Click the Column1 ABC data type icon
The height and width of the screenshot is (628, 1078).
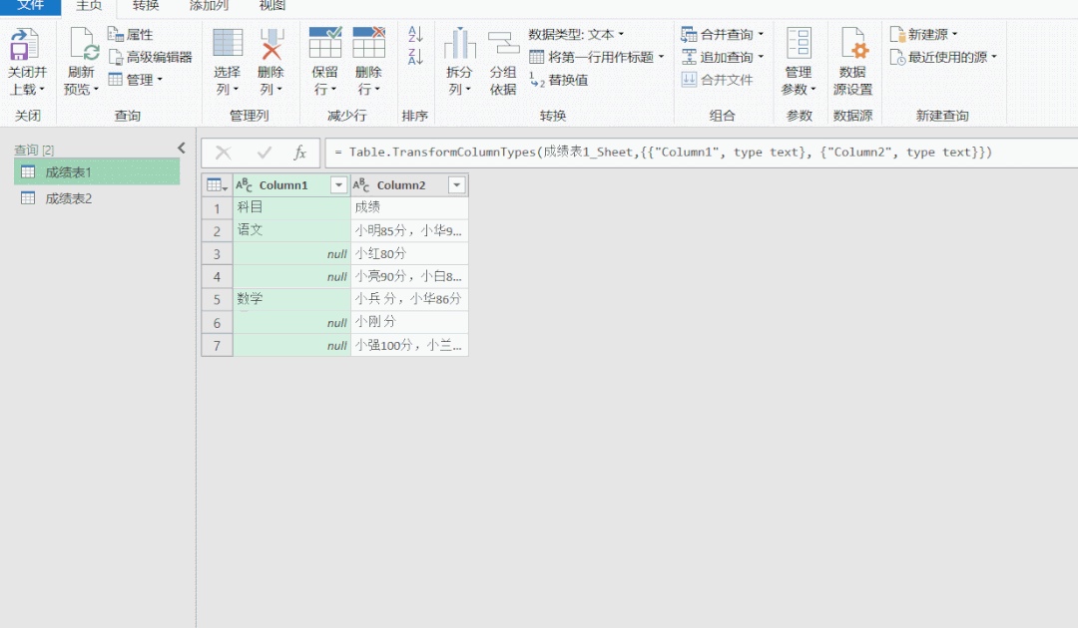pos(245,184)
